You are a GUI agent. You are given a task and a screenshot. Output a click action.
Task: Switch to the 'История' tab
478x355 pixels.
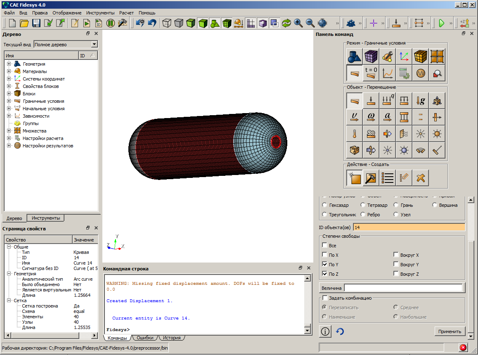[x=172, y=338]
